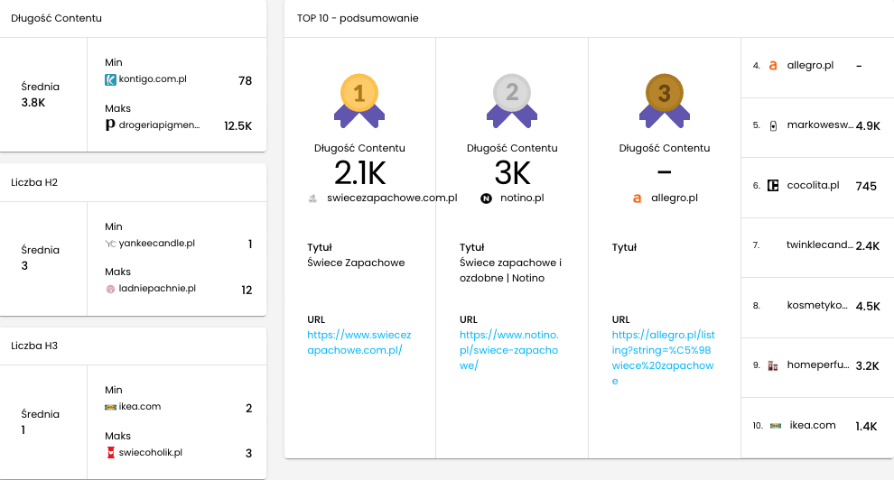This screenshot has height=480, width=894.
Task: Click the bronze third-place medal icon
Action: click(665, 101)
